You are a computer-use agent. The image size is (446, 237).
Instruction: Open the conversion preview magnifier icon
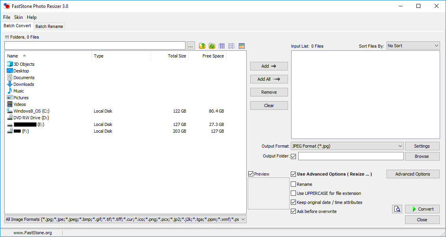[397, 209]
